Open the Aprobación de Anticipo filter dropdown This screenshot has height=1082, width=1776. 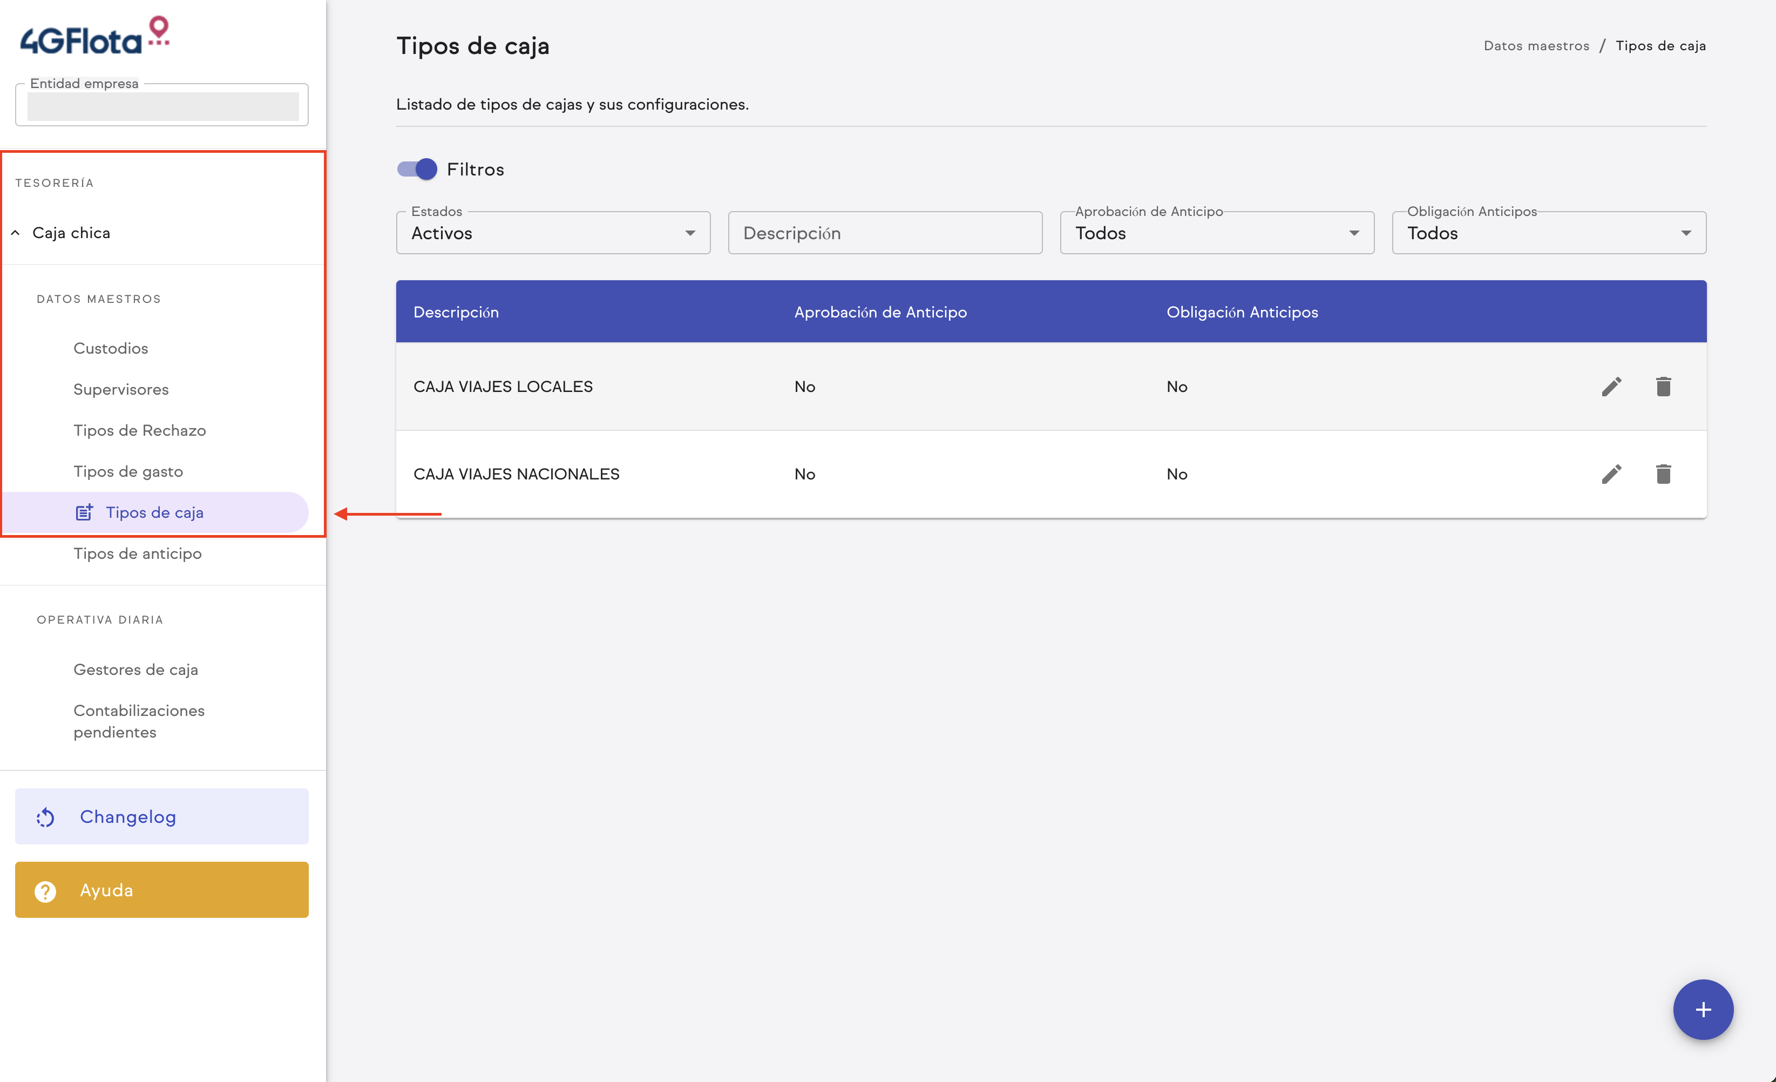click(1216, 233)
